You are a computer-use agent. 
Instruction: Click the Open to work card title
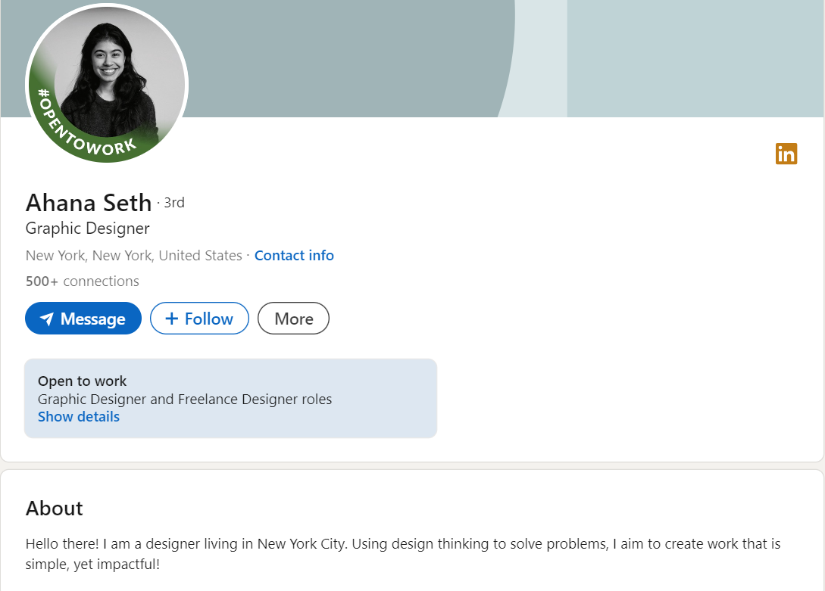[83, 381]
